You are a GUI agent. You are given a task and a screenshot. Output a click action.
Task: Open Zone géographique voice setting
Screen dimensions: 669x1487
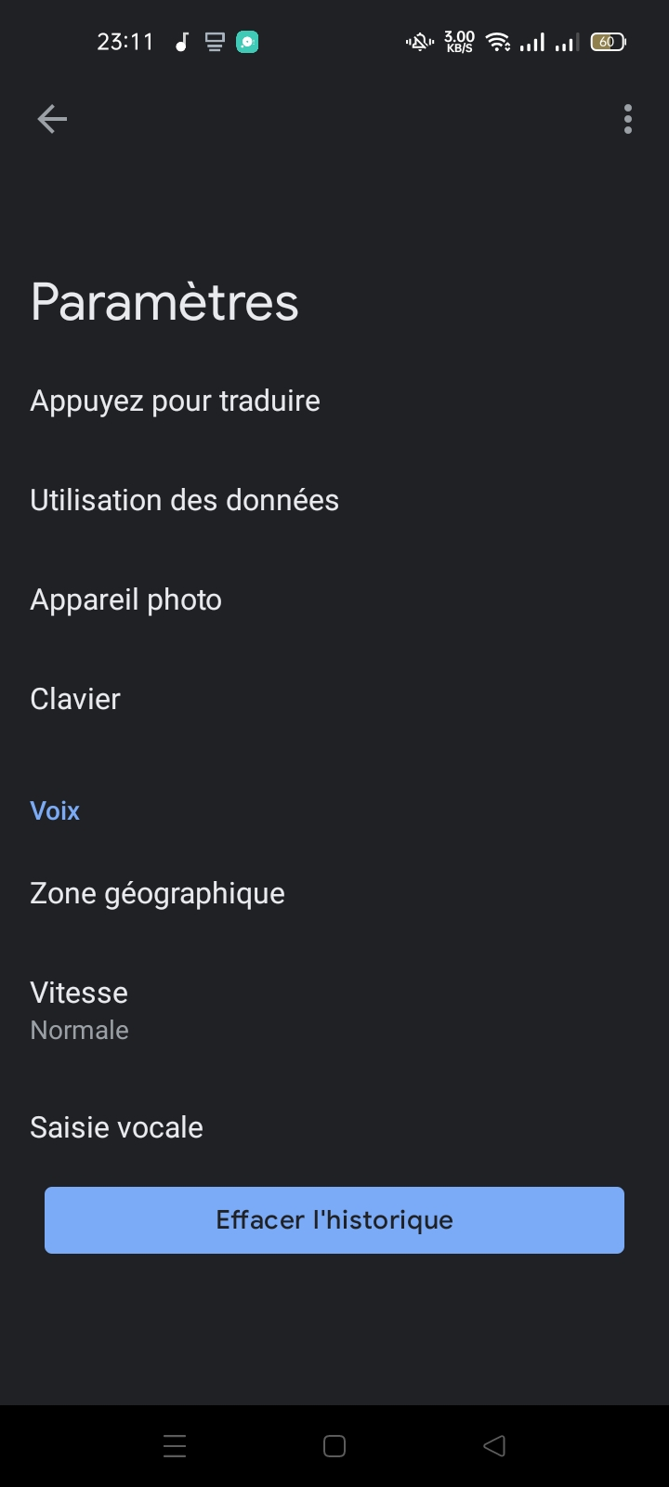pyautogui.click(x=157, y=893)
